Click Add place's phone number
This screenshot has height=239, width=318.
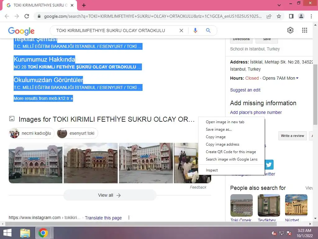tap(256, 112)
